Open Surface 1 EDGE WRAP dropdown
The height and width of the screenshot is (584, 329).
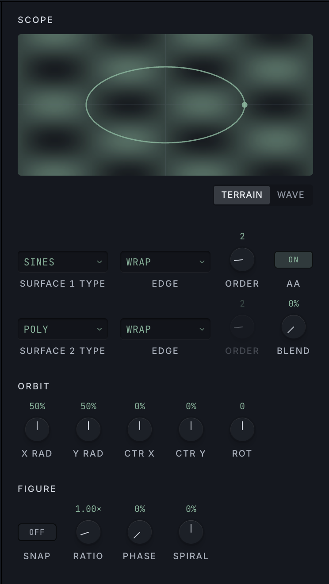(x=165, y=262)
